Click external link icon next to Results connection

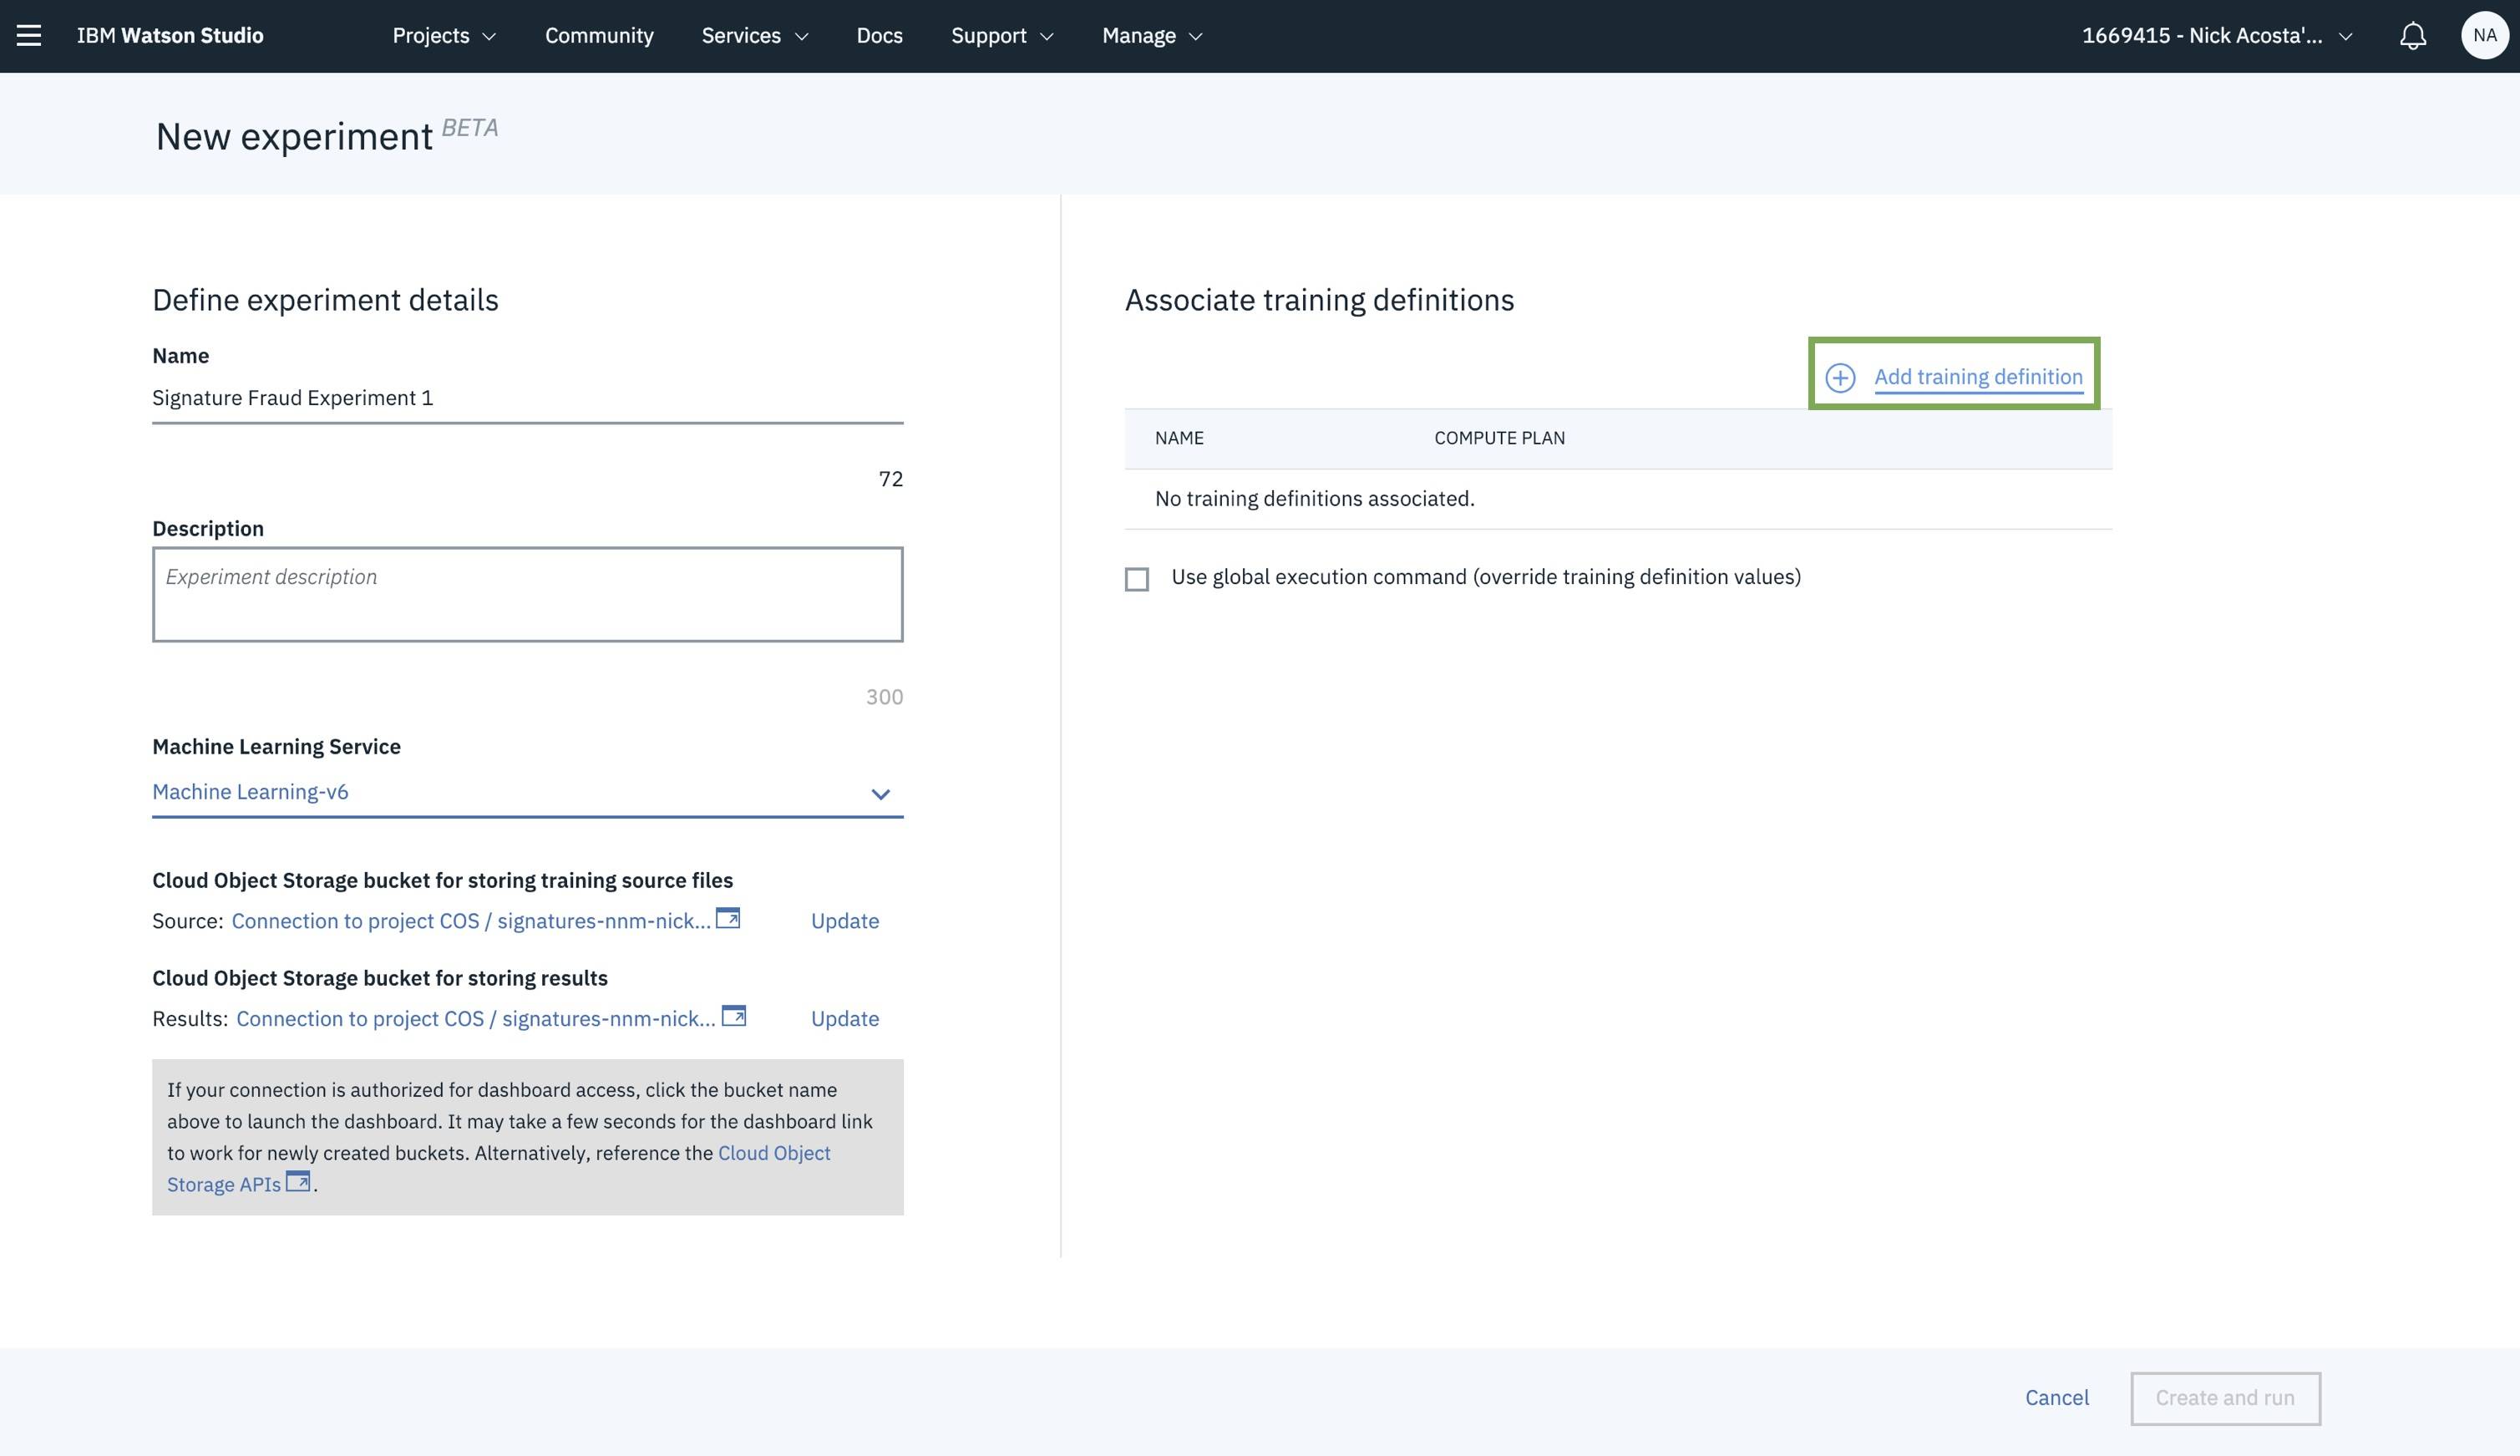(733, 1016)
